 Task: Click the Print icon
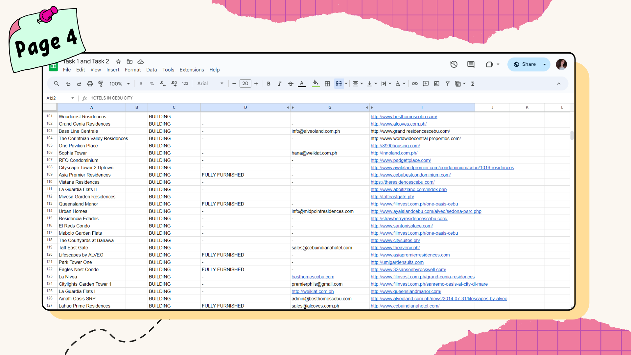tap(90, 84)
